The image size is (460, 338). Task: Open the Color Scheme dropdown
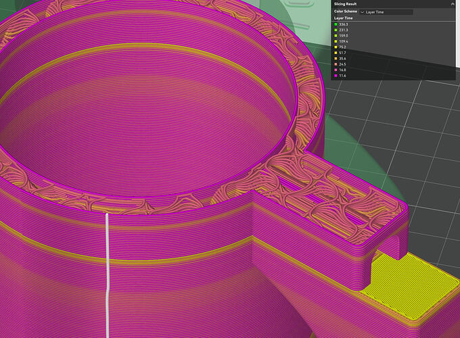coord(386,12)
